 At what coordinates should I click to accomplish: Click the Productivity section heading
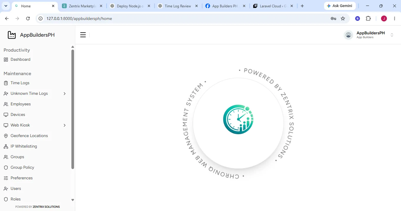point(17,50)
